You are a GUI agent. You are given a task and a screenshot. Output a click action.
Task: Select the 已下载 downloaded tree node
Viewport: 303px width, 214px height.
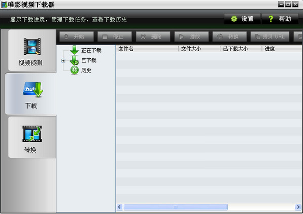click(x=89, y=60)
